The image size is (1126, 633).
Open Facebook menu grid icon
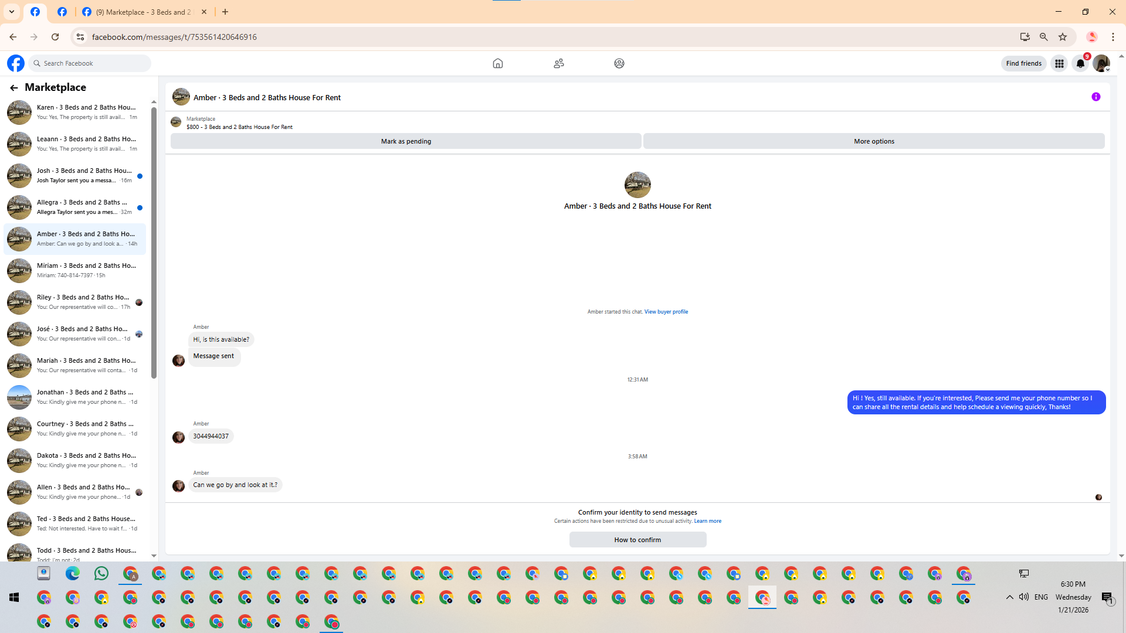pyautogui.click(x=1059, y=63)
